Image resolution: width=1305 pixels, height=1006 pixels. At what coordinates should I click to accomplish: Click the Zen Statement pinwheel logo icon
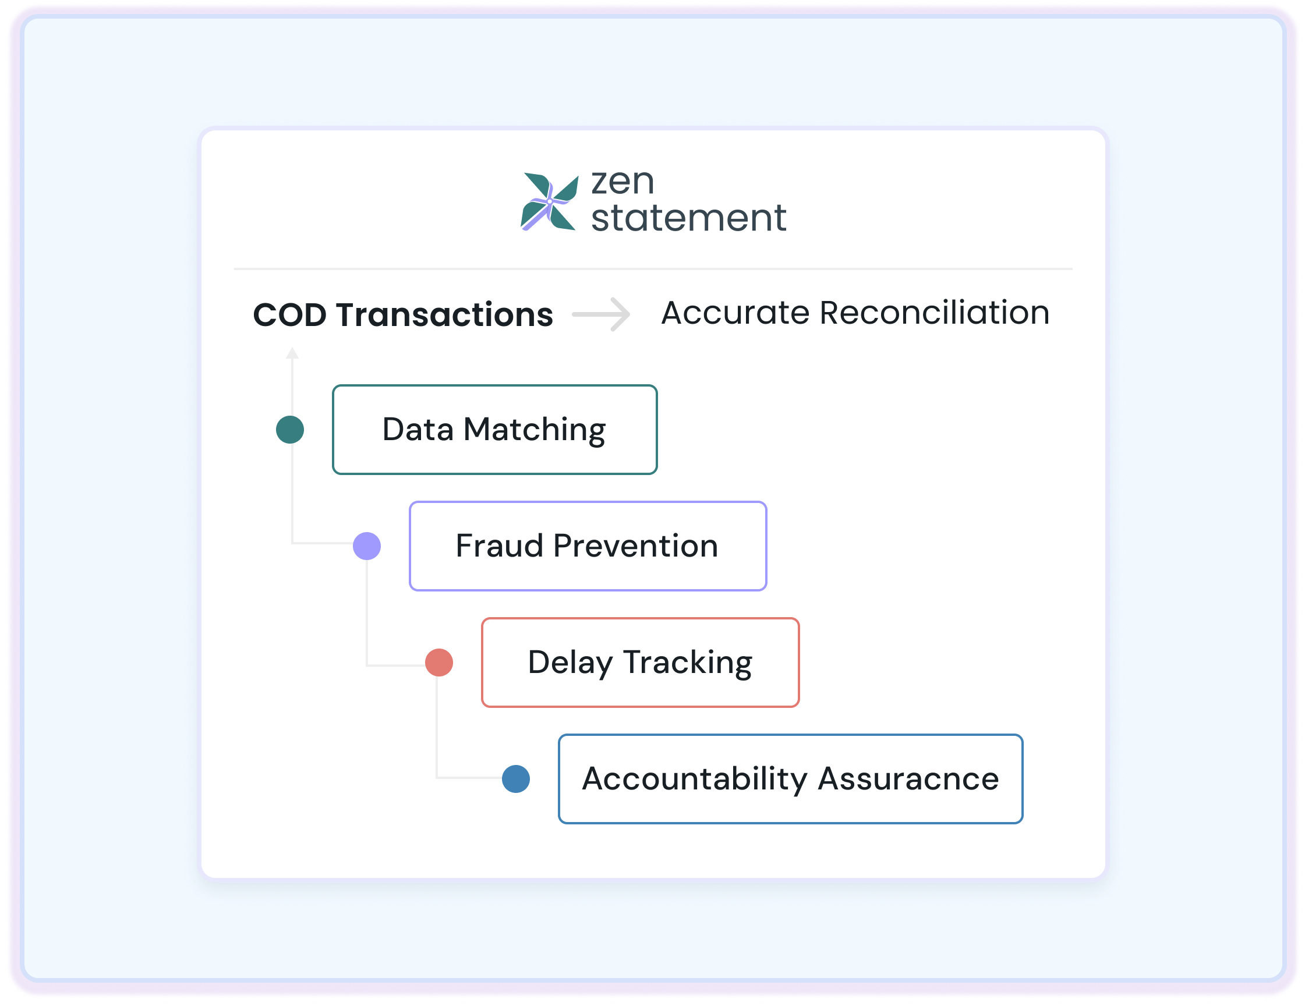point(549,201)
